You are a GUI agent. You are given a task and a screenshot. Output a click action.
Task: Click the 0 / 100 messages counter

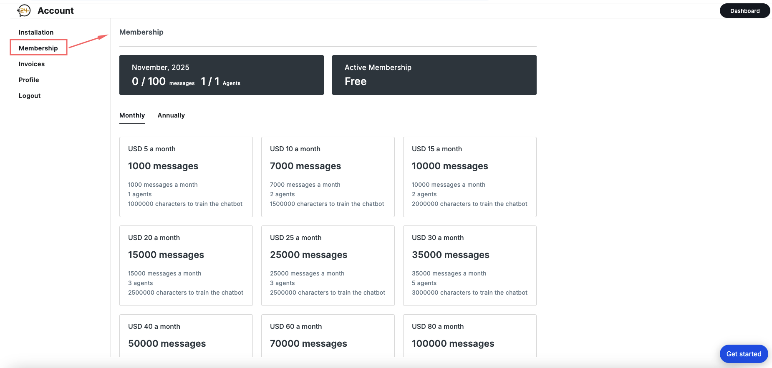(163, 81)
